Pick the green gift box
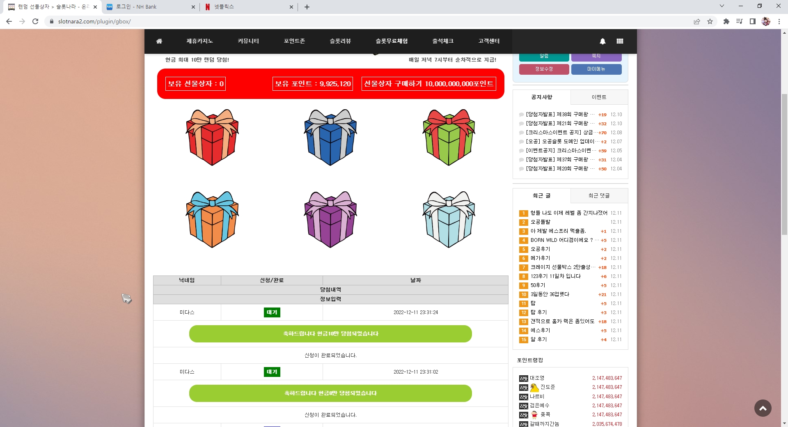This screenshot has height=427, width=788. (449, 137)
